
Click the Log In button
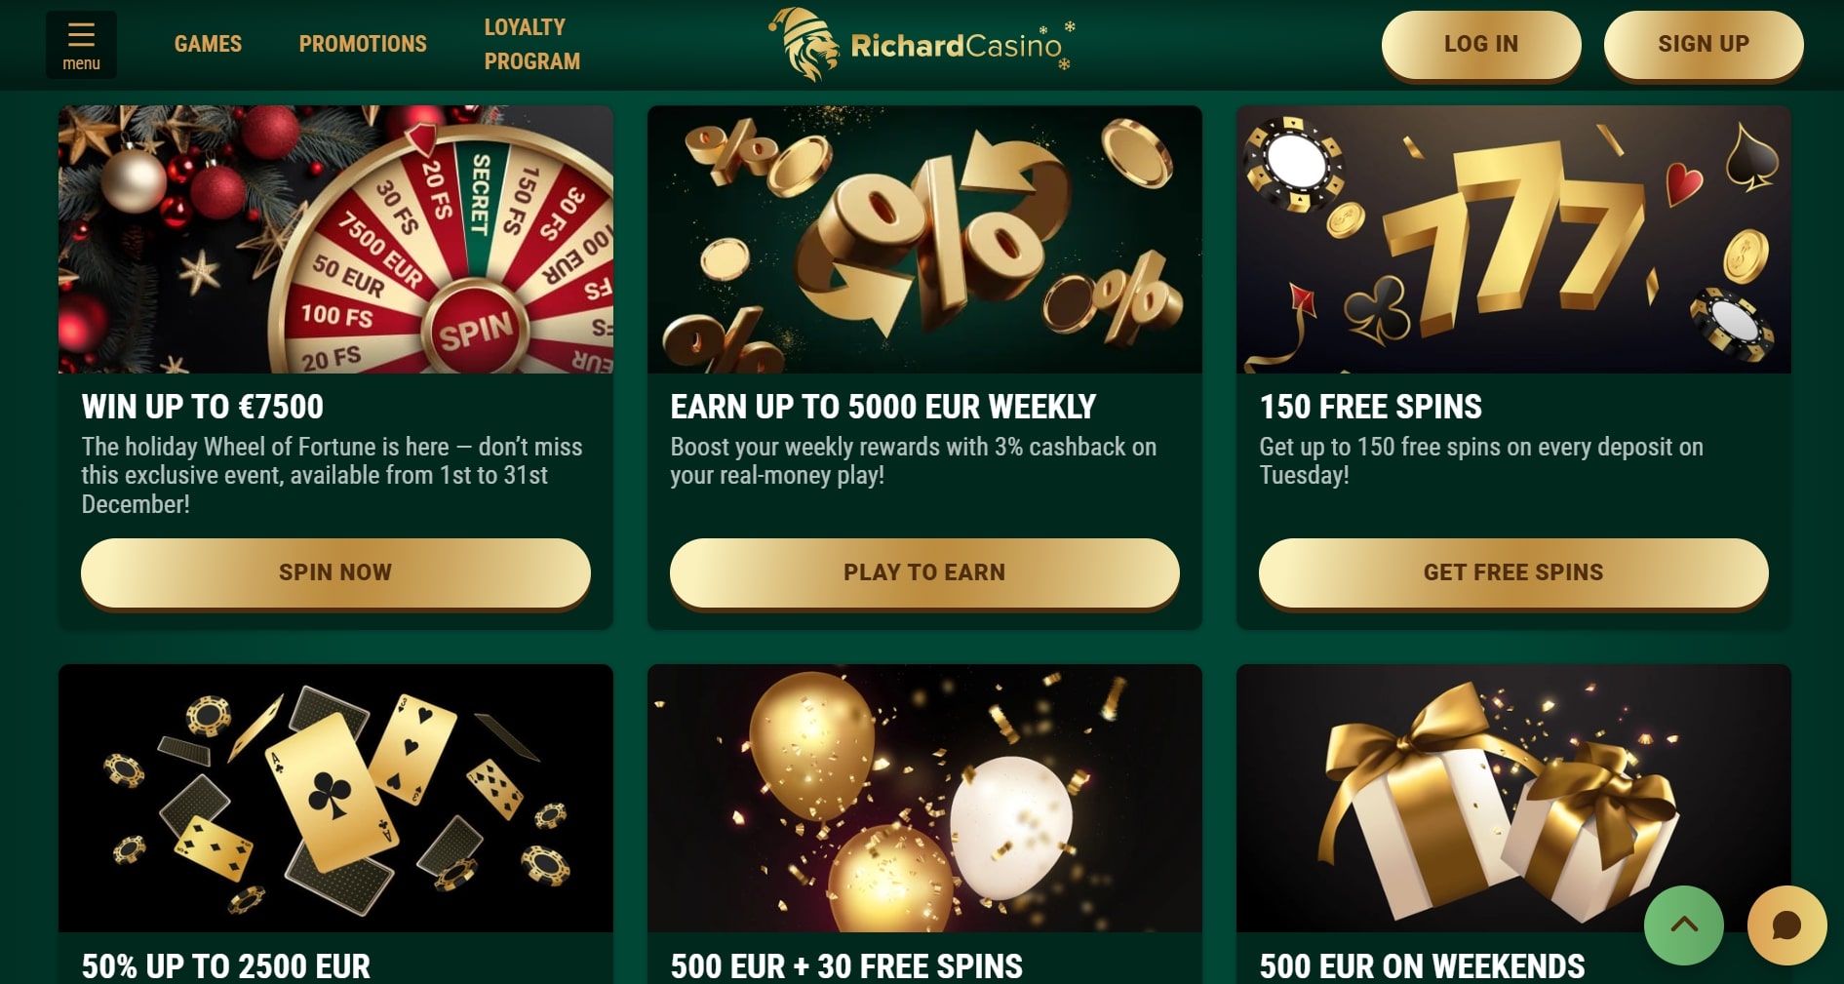pos(1481,44)
